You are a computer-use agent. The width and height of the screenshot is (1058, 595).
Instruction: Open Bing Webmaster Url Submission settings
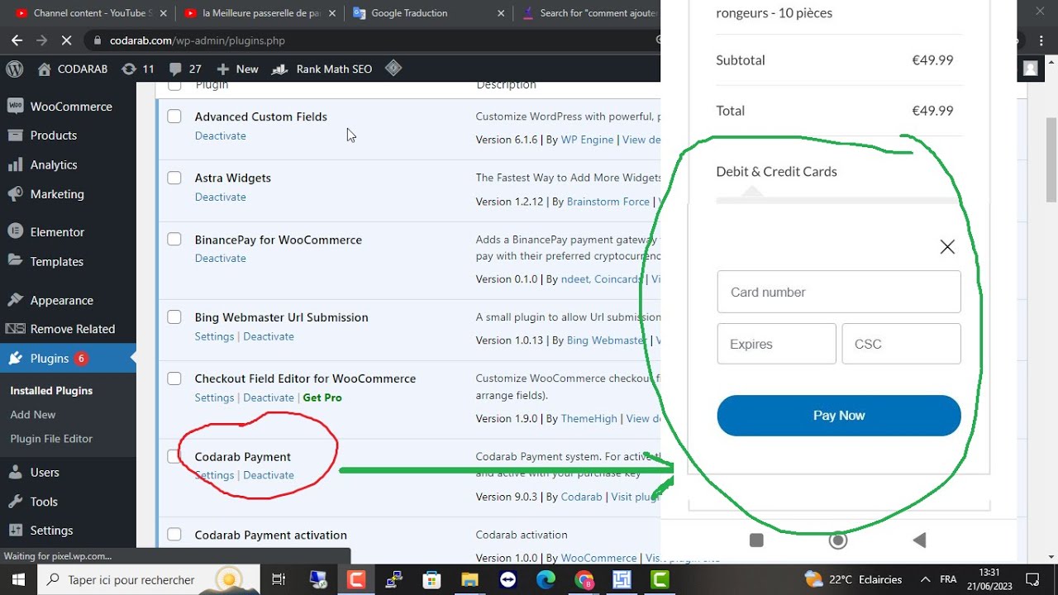pos(214,336)
